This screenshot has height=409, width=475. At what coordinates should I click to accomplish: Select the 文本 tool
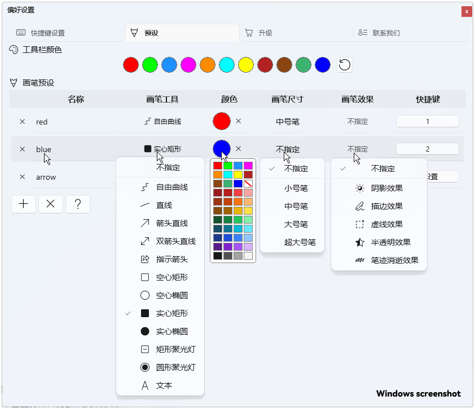click(x=160, y=385)
